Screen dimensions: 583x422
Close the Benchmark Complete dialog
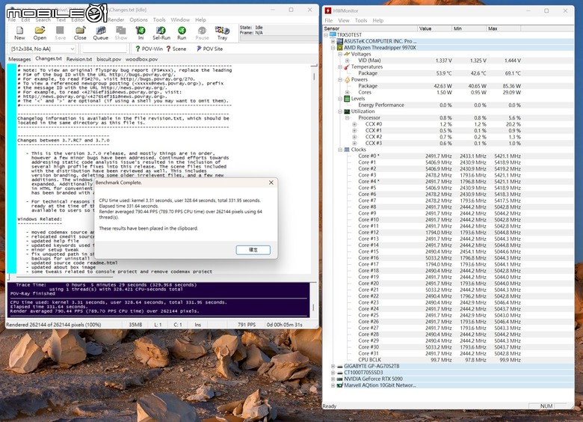(x=271, y=183)
